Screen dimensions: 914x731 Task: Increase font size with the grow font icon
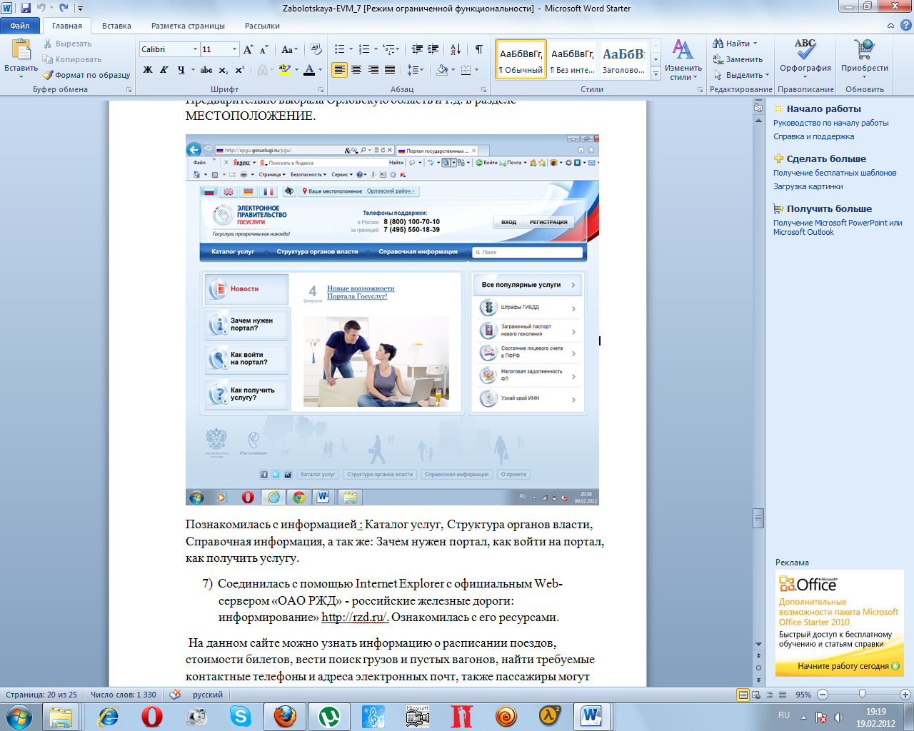(248, 49)
